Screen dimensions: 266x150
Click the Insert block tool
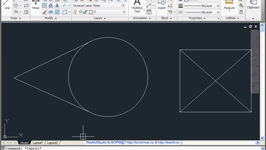162,5
